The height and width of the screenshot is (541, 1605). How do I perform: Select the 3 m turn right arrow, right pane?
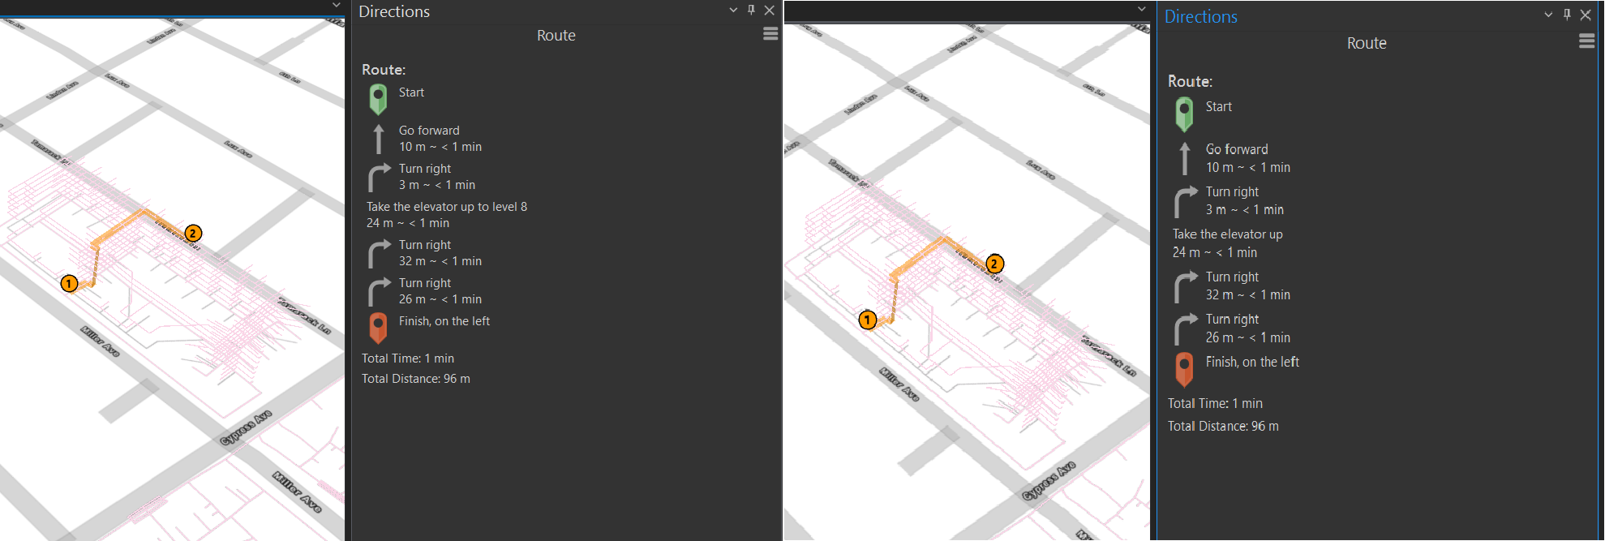tap(1186, 201)
